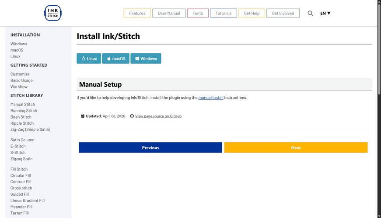The image size is (381, 218).
Task: Click the scrollbar down arrow
Action: tap(379, 216)
